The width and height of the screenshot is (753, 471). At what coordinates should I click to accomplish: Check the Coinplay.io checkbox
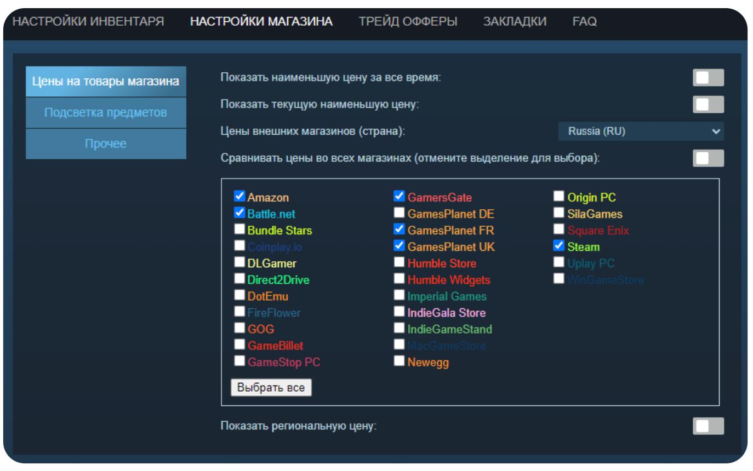click(x=239, y=245)
